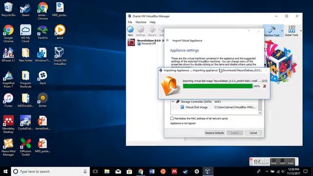Click the Discard toolbar icon
This screenshot has height=176, width=313.
[x=152, y=31]
